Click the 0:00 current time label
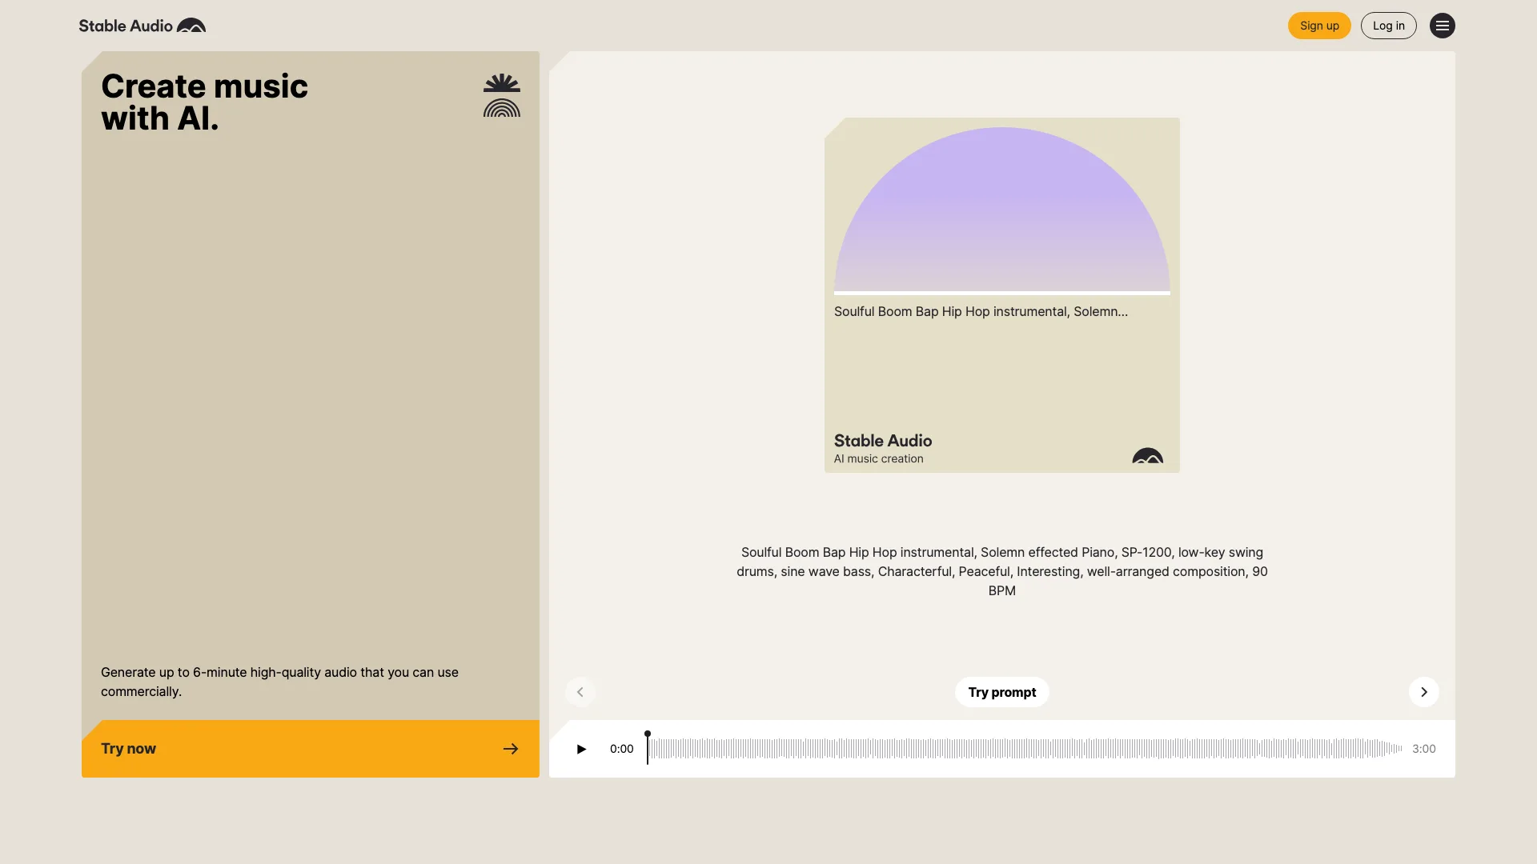The height and width of the screenshot is (864, 1537). (621, 749)
